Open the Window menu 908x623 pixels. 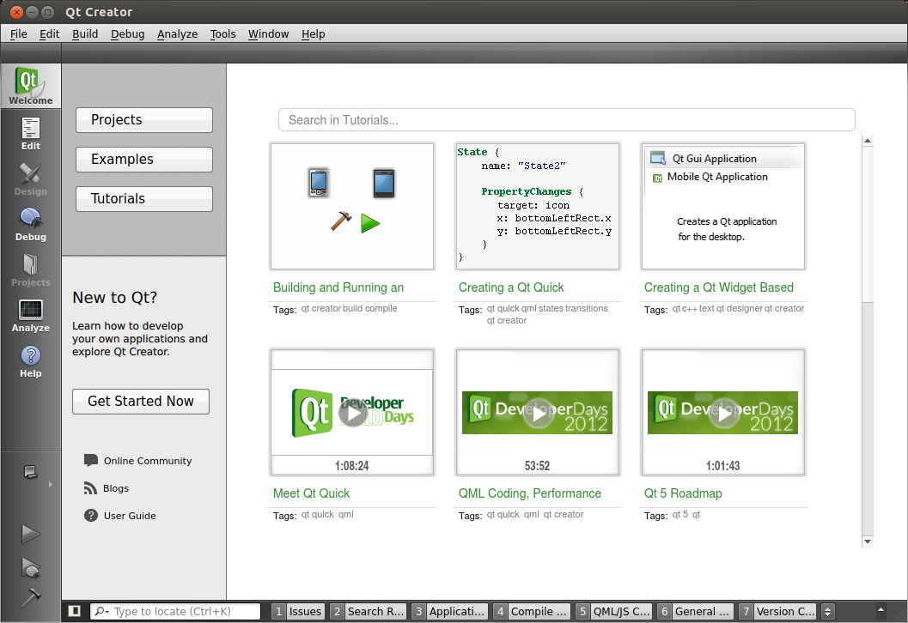point(268,34)
